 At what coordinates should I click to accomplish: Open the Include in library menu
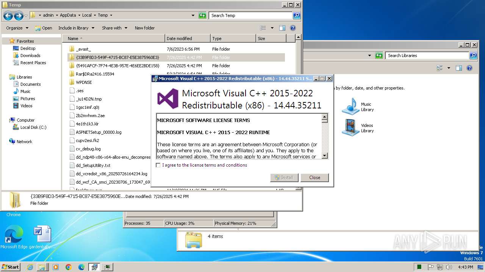pyautogui.click(x=76, y=28)
